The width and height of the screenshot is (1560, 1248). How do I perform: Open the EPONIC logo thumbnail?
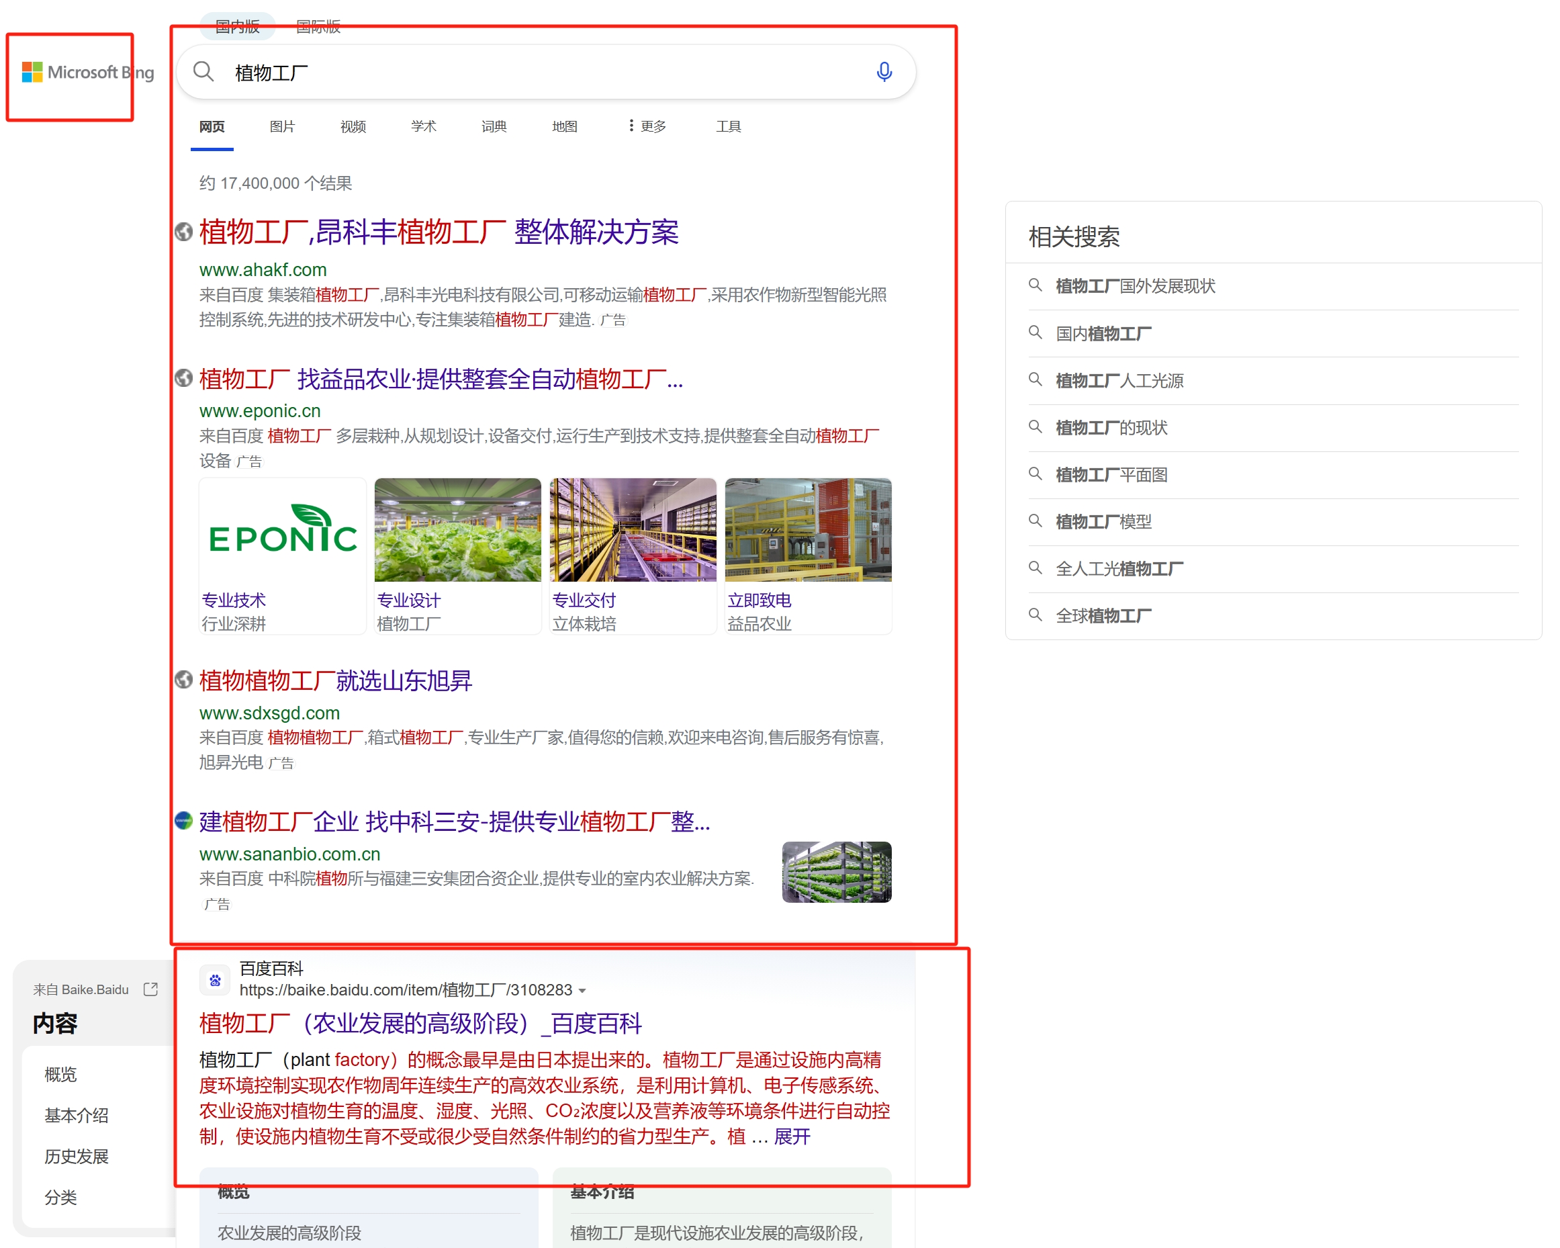pyautogui.click(x=282, y=529)
